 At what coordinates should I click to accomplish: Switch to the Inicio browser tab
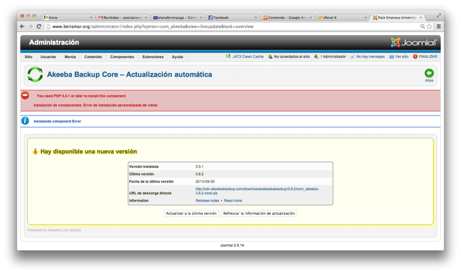pos(67,18)
